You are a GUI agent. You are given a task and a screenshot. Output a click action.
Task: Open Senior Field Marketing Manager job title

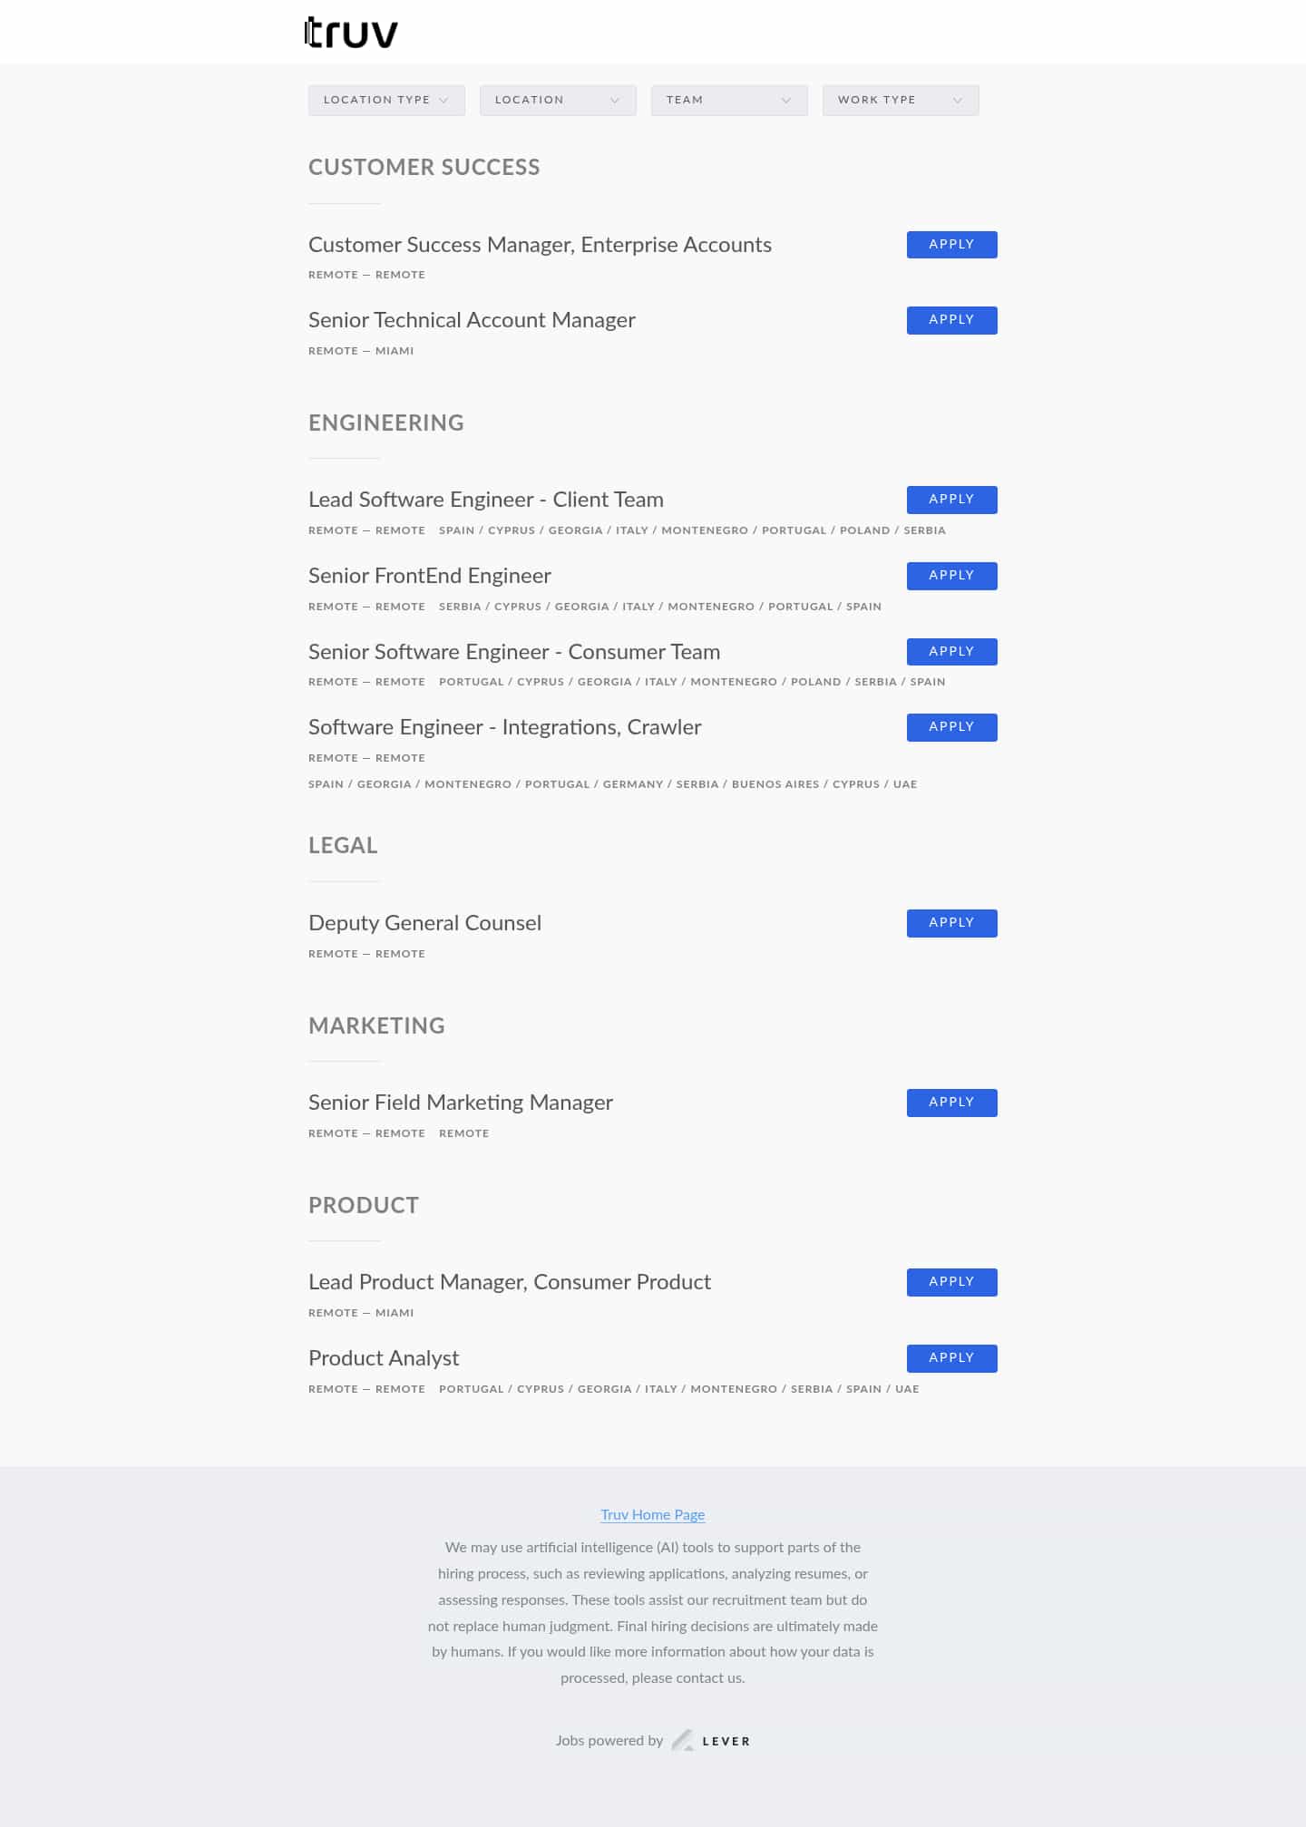point(461,1103)
